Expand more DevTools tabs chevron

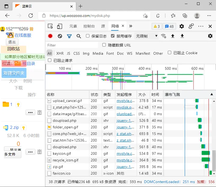131,26
